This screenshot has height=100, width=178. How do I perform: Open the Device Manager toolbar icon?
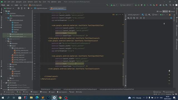pos(164,5)
